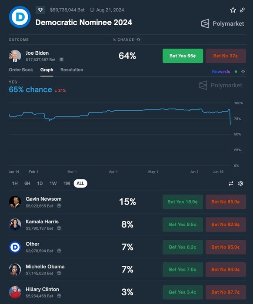Screen dimensions: 253x304
Task: Click the gift icon under Joe Biden
Action: click(x=61, y=59)
